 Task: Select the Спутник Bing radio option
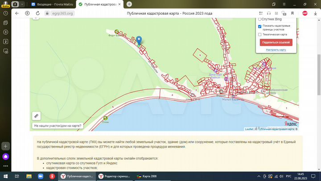259,19
